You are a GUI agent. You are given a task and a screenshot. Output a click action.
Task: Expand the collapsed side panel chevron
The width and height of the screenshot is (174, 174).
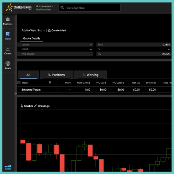pos(16,93)
